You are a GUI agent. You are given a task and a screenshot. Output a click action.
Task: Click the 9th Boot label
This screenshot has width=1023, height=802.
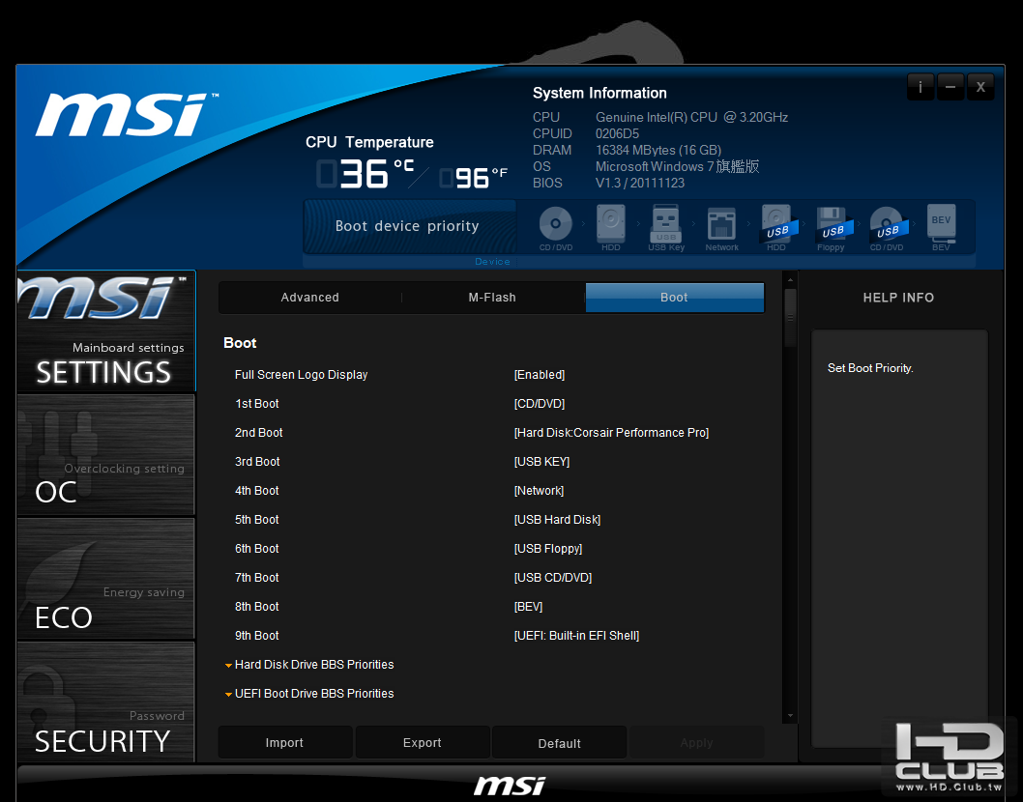coord(256,636)
